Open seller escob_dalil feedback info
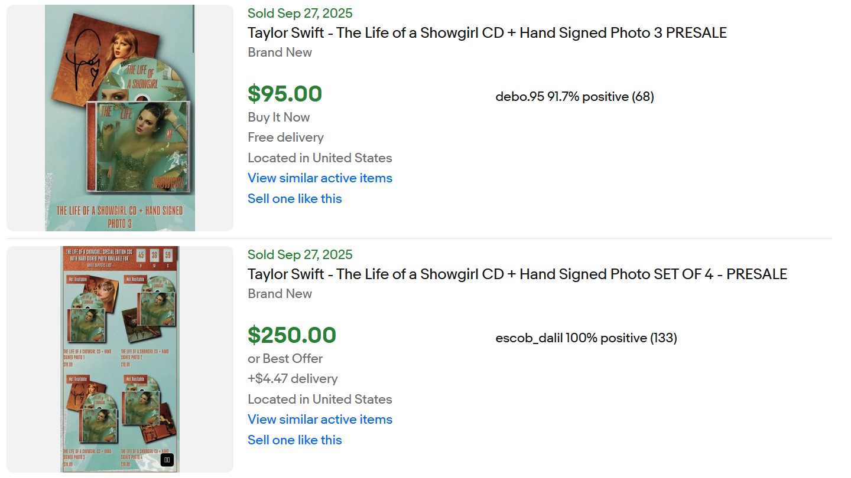Viewport: 851px width, 478px height. click(x=586, y=338)
